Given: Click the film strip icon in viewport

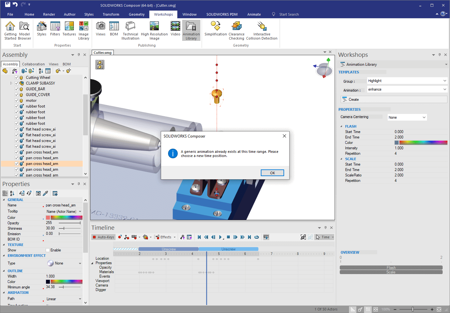Looking at the screenshot, I should click(100, 65).
